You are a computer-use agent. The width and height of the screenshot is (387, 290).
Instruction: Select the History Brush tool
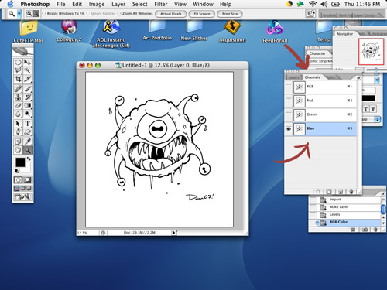27,97
